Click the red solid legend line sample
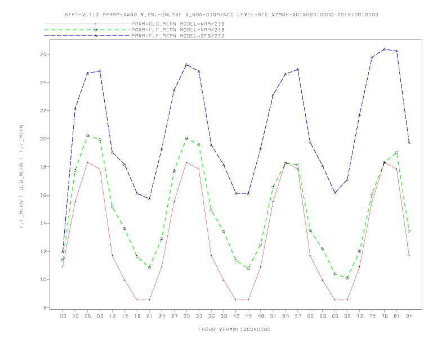The image size is (446, 344). point(87,24)
